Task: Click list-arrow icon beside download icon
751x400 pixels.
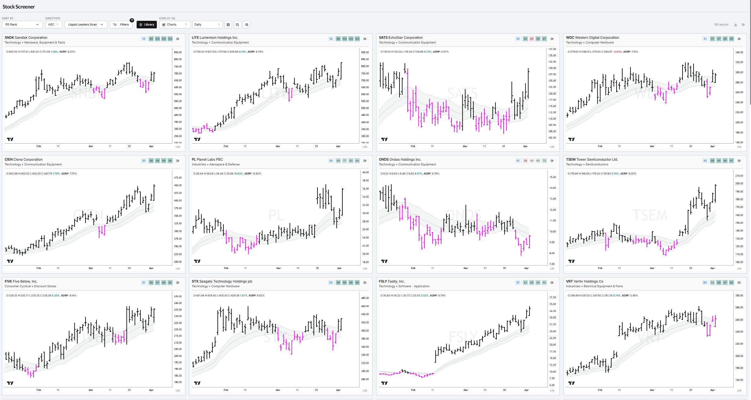Action: (743, 25)
